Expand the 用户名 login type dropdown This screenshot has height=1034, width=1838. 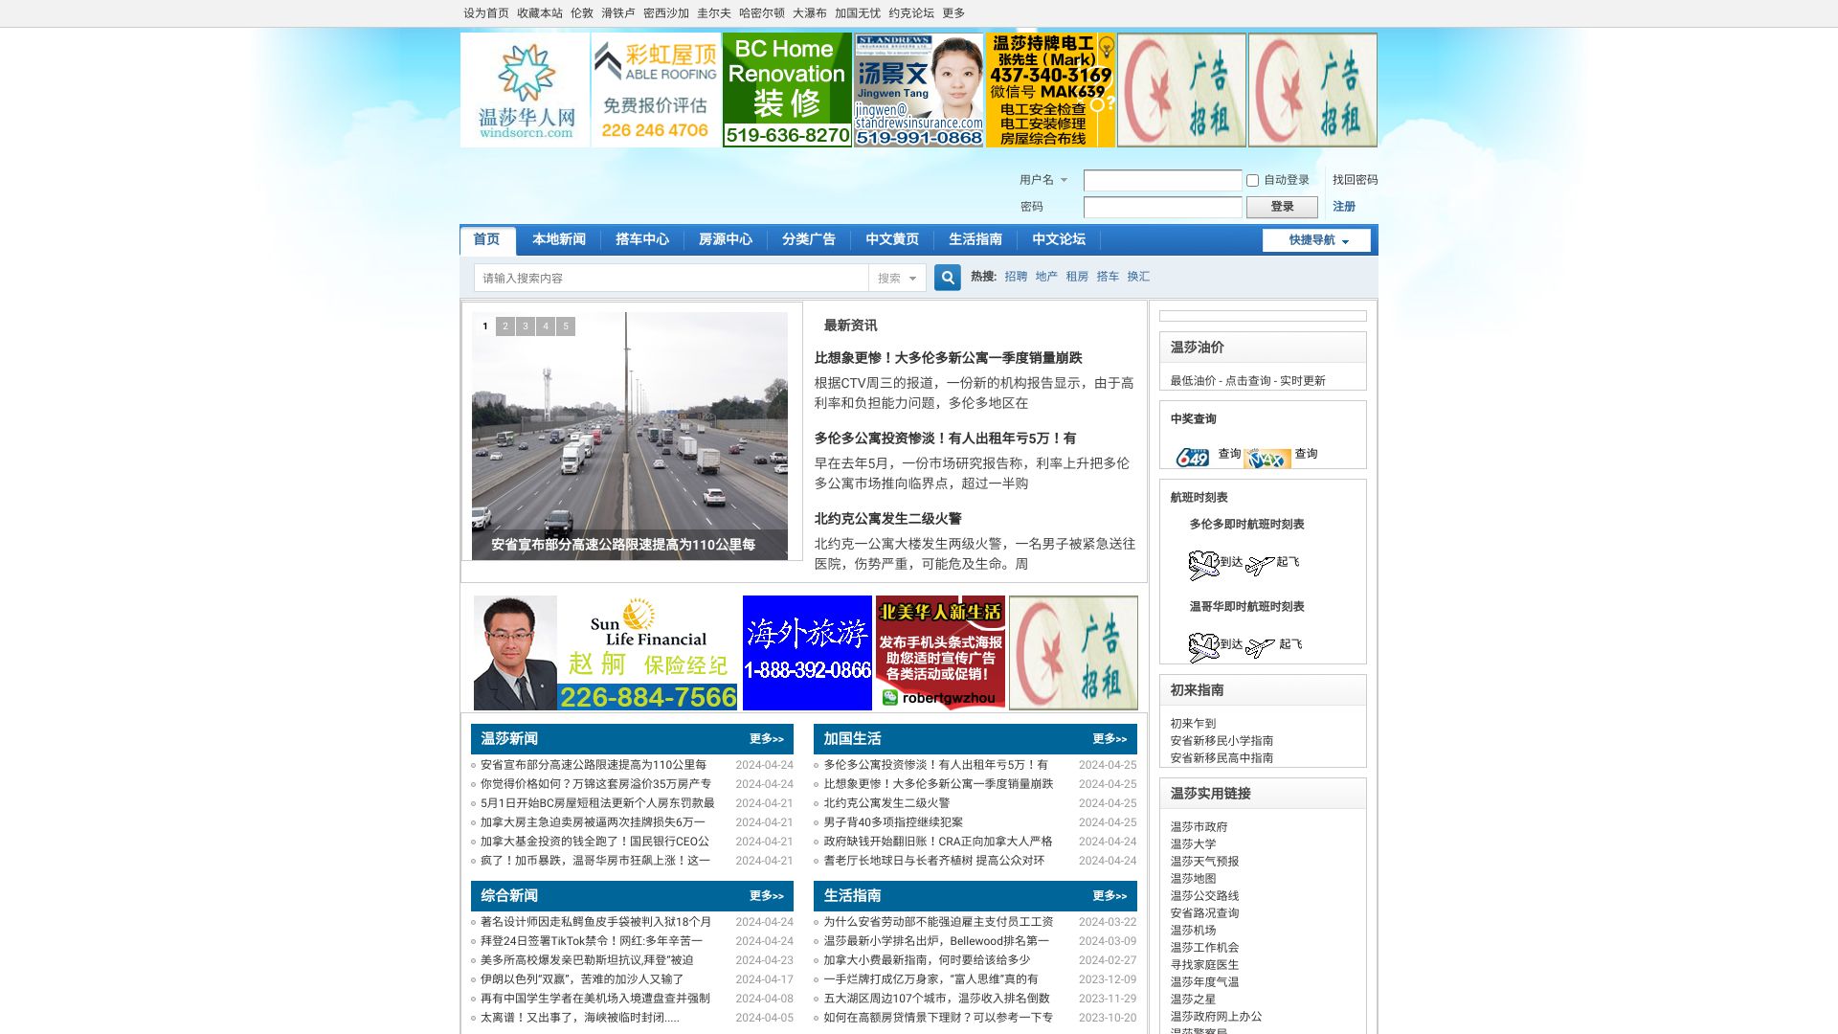click(1043, 180)
